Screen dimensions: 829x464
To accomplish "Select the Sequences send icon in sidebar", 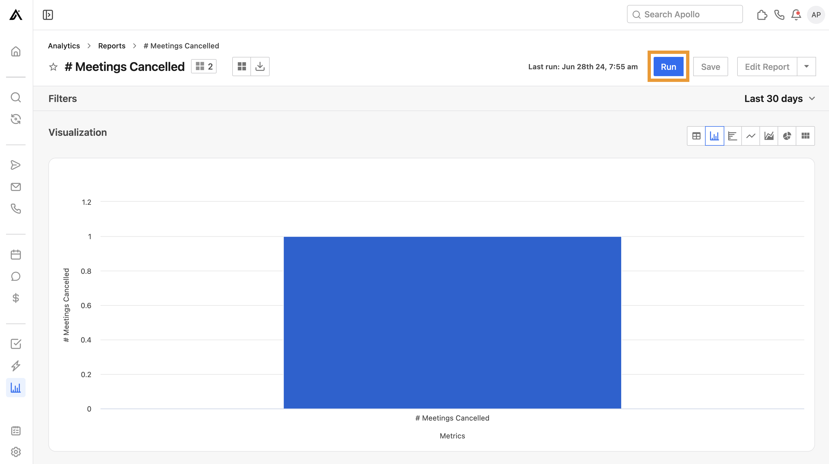I will tap(16, 165).
